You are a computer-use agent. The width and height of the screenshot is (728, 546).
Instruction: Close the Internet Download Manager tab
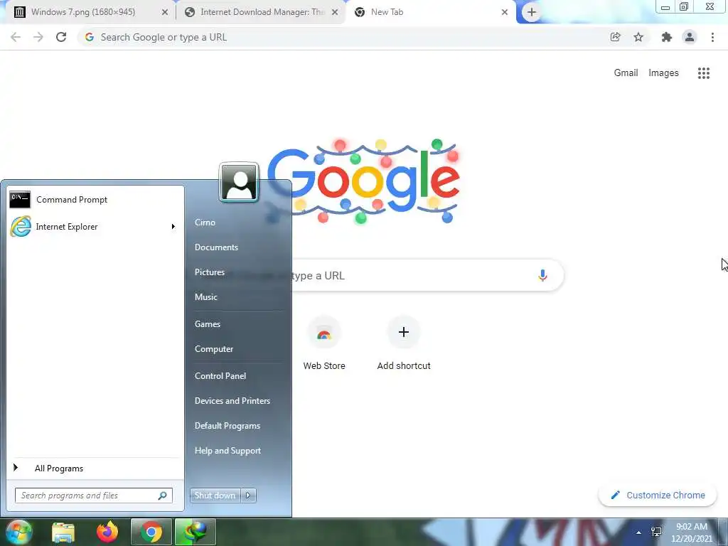(335, 12)
